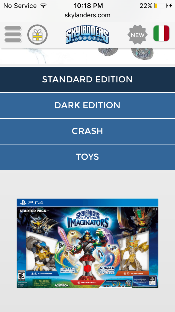Screen dimensions: 175x312
Task: Select the Dark Edition tab
Action: point(87,105)
